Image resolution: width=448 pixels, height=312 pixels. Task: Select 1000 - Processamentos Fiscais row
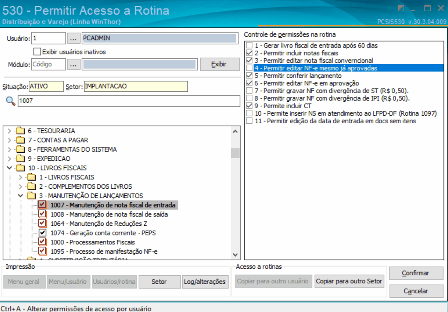pyautogui.click(x=93, y=242)
